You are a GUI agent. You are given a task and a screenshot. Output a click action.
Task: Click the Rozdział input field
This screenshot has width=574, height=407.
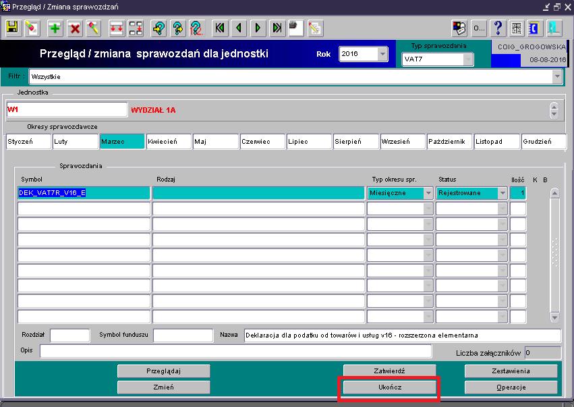(x=70, y=335)
